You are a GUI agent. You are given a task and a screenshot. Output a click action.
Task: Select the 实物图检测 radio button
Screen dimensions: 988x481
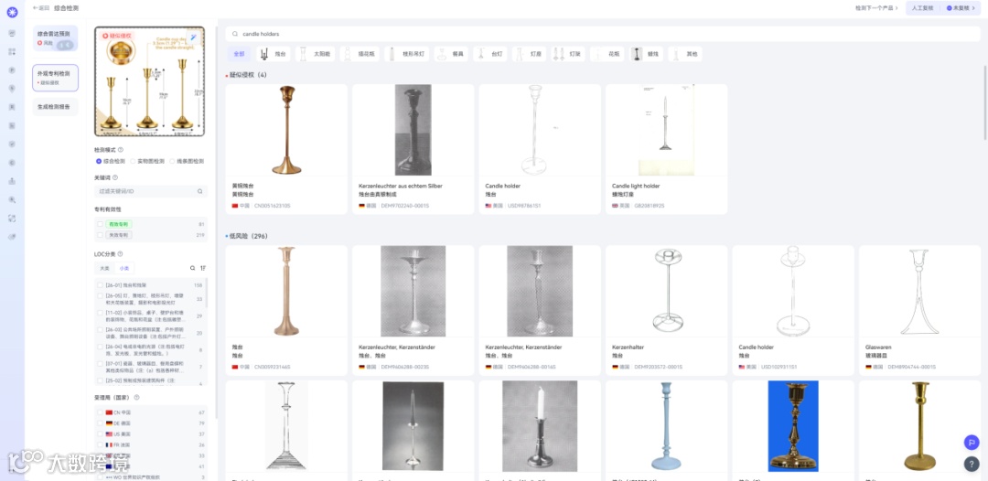134,161
